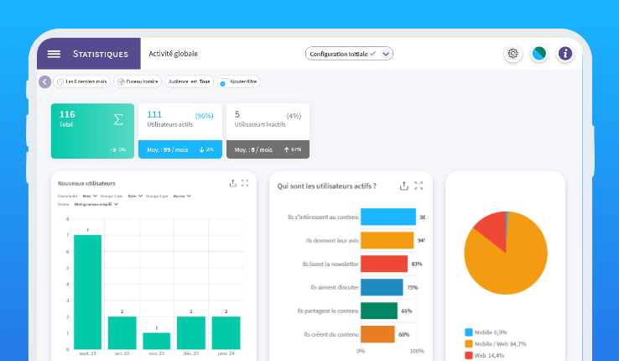619x361 pixels.
Task: Open the Groupe 1 par Date dropdown
Action: point(135,196)
